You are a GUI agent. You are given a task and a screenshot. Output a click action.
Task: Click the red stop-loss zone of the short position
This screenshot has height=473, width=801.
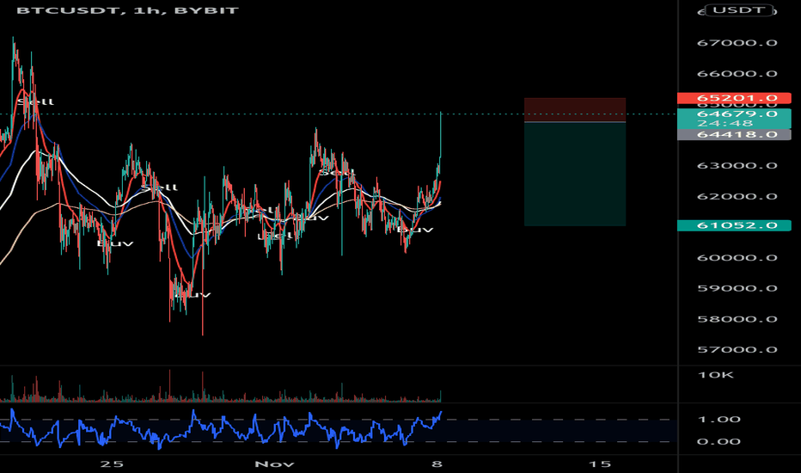[575, 109]
